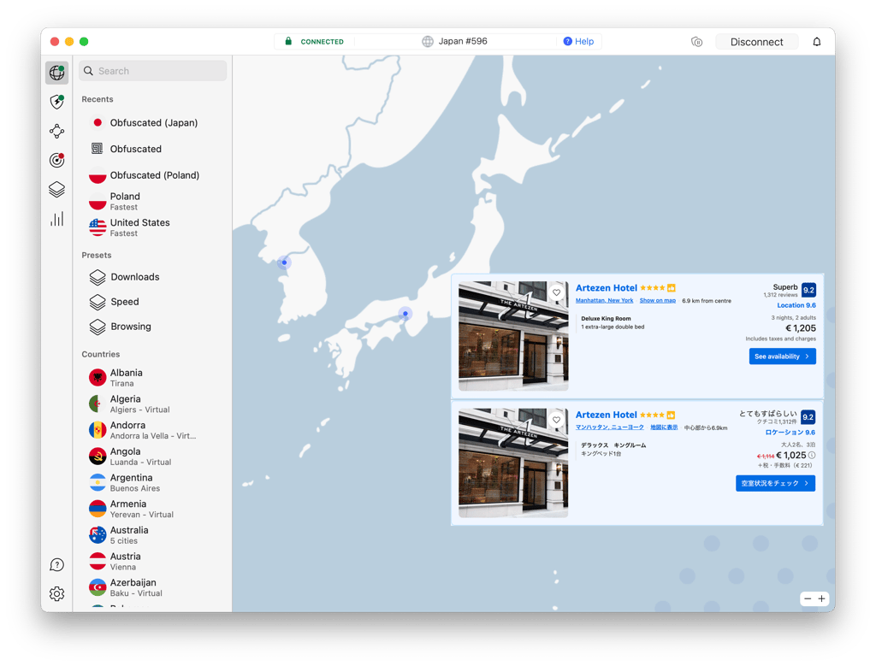876x666 pixels.
Task: Click the Recents section header
Action: [98, 99]
